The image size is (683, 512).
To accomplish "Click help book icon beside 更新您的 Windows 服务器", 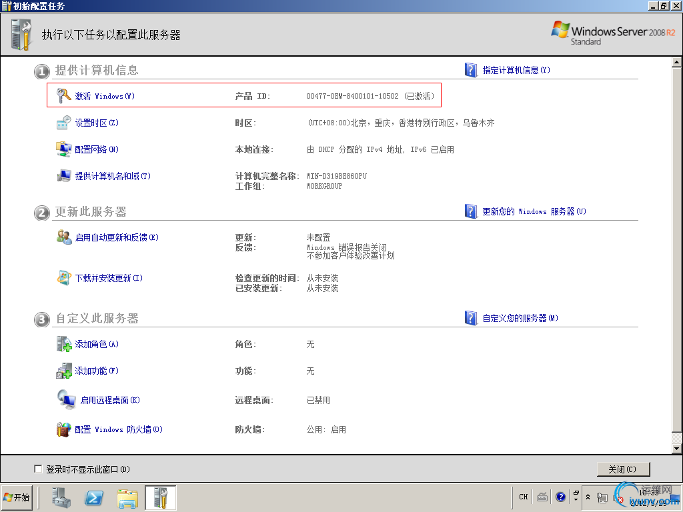I will (471, 211).
